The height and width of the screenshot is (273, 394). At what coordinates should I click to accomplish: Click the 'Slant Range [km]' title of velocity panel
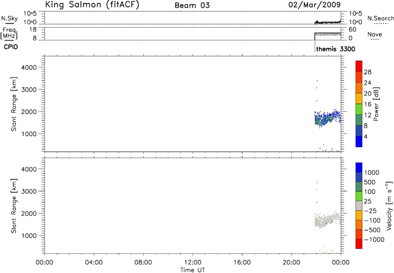pyautogui.click(x=14, y=206)
